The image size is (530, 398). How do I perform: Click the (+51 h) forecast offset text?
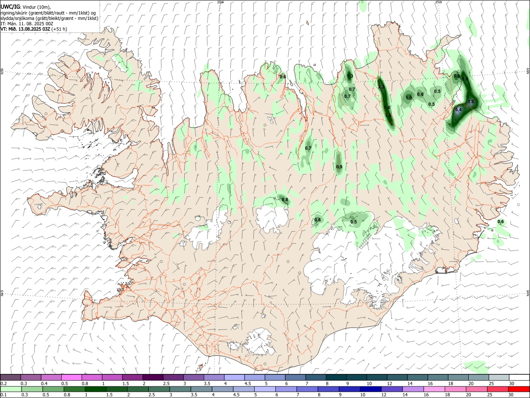pyautogui.click(x=60, y=29)
